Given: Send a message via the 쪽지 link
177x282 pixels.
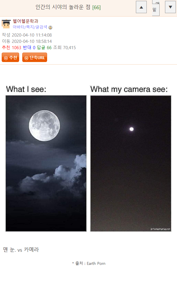Looking at the screenshot, I should [x=30, y=27].
